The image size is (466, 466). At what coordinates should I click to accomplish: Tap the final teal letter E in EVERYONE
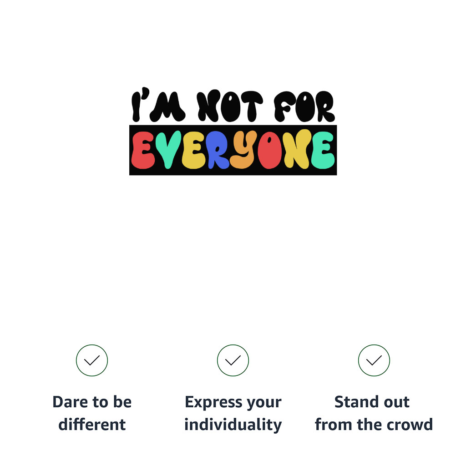click(324, 150)
